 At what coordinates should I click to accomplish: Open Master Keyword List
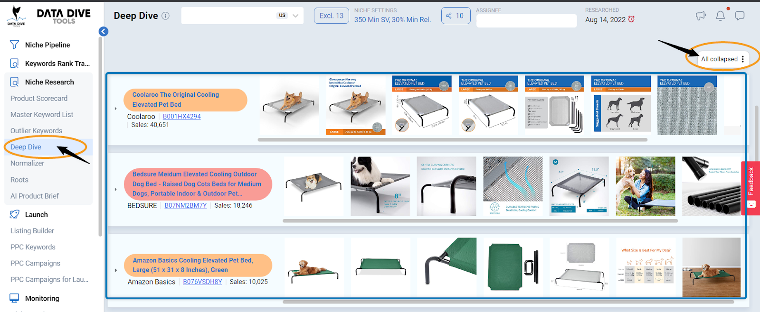42,114
